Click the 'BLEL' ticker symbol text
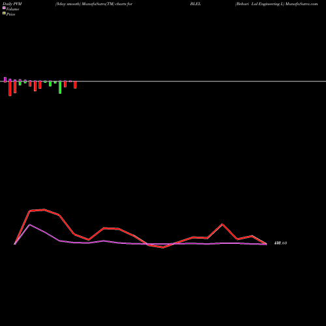This screenshot has width=326, height=326. 196,4
